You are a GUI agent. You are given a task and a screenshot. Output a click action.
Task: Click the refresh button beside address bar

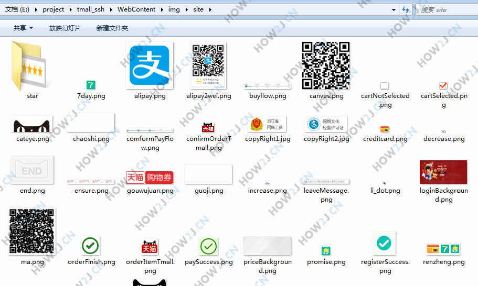[x=406, y=10]
